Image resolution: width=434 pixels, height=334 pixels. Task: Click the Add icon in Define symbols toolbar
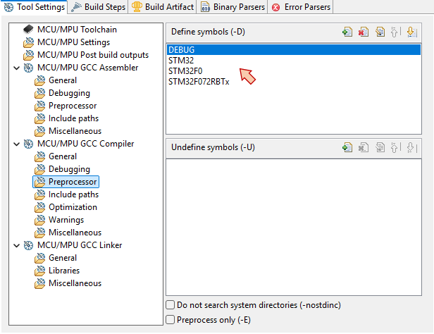[347, 32]
